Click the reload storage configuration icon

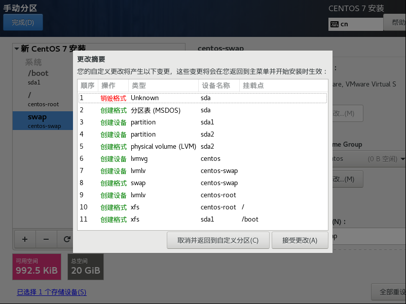(x=67, y=239)
